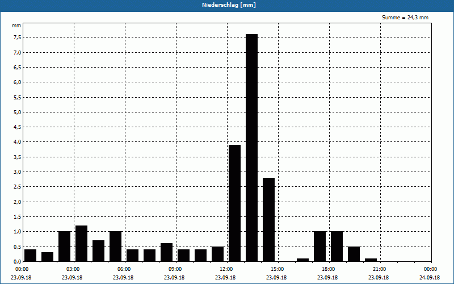Viewport: 454px width, 284px height.
Task: Select the 'Summe = 24,3 mm' total label
Action: click(x=405, y=18)
